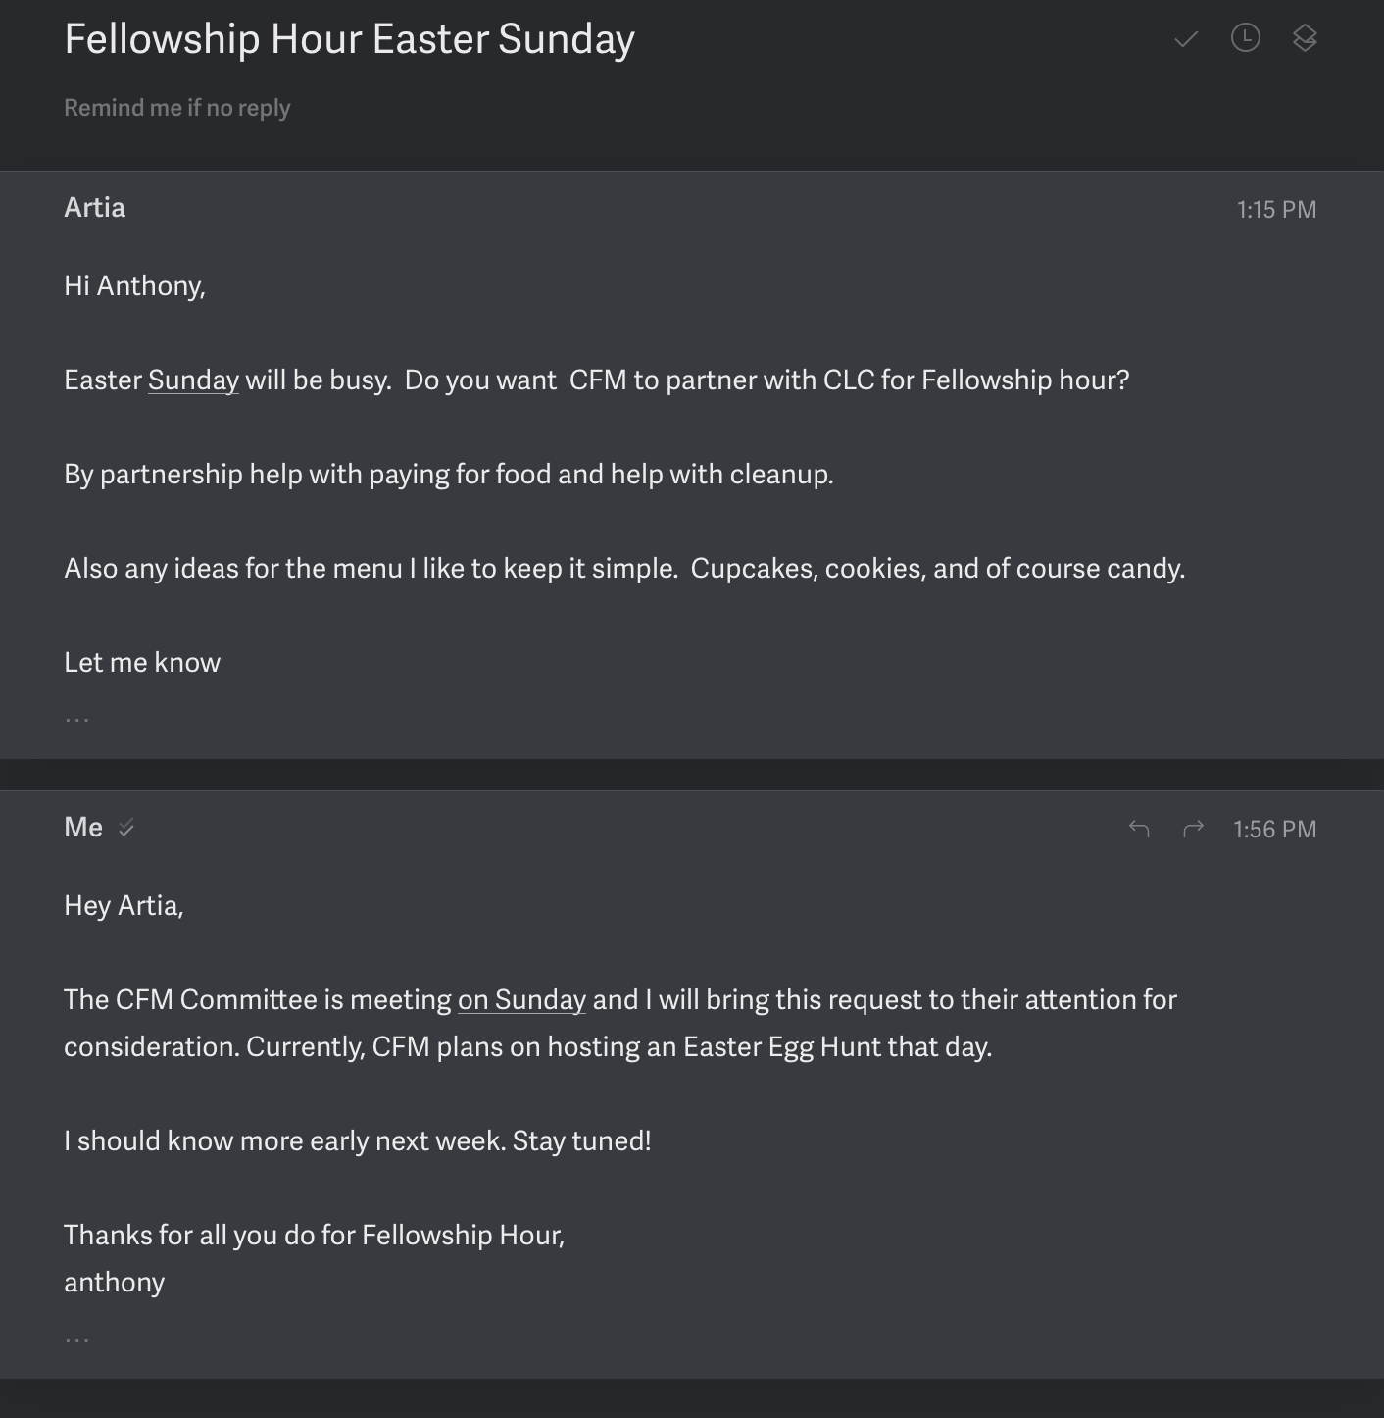The width and height of the screenshot is (1384, 1418).
Task: Expand the ellipsis below the anthony signature
Action: pos(77,1339)
